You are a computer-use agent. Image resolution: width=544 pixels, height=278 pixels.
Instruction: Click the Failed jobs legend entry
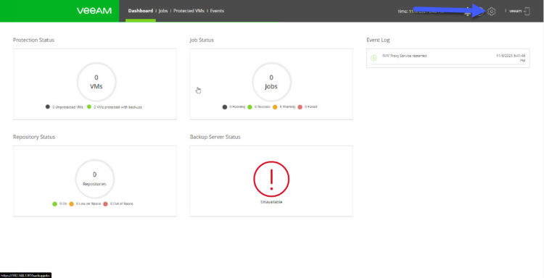308,106
